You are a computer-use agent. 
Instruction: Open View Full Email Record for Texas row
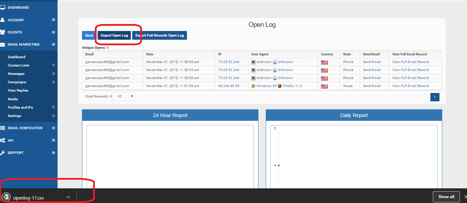410,86
